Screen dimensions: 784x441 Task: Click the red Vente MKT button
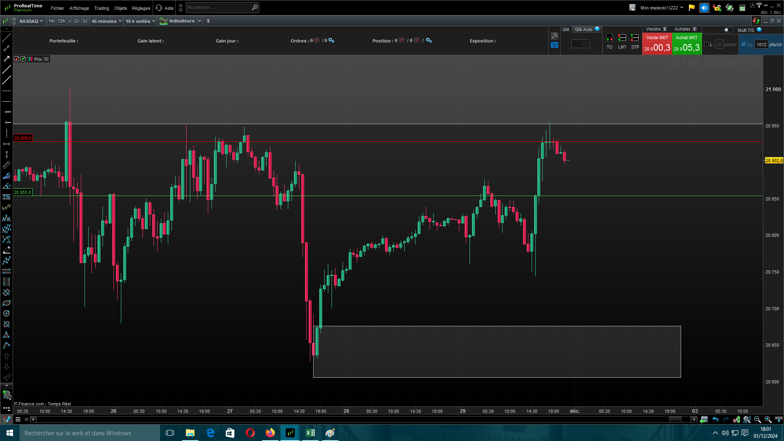tap(657, 44)
